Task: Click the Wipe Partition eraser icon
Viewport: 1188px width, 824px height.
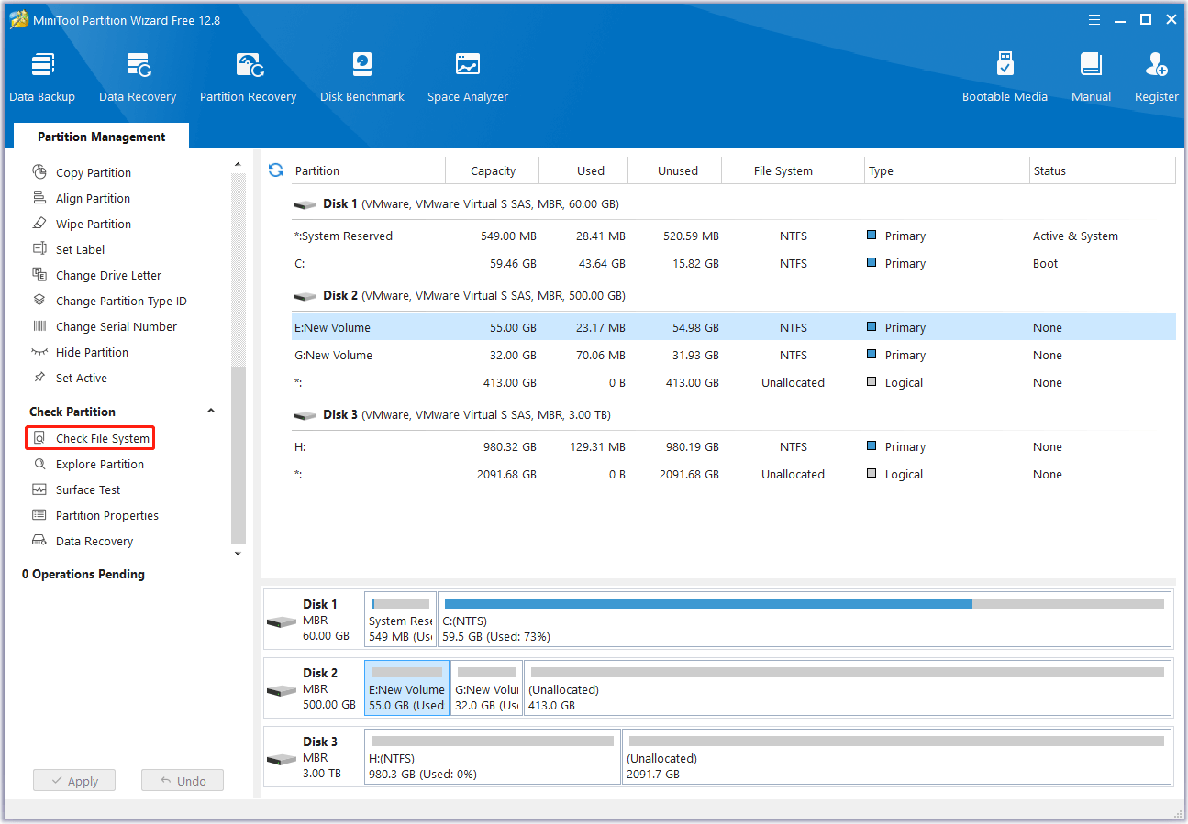Action: [x=39, y=224]
